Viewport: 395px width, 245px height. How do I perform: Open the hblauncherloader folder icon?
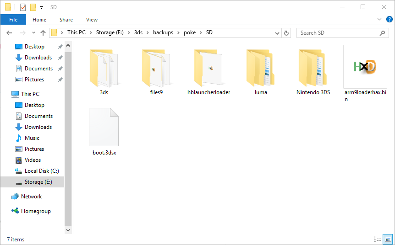(208, 69)
